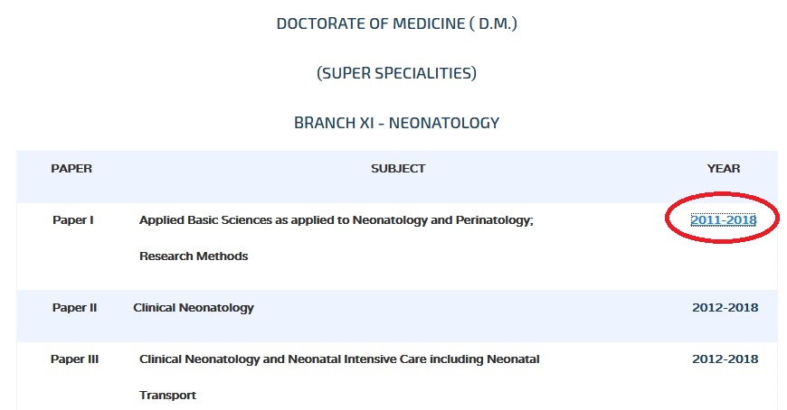Click the word Perinatology in Paper I subject
Viewport: 787px width, 410px height.
click(x=495, y=220)
